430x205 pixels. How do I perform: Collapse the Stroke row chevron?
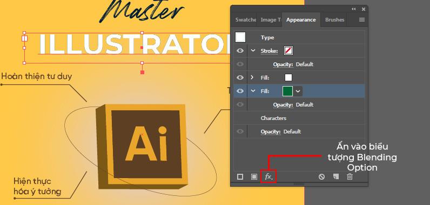[x=253, y=51]
